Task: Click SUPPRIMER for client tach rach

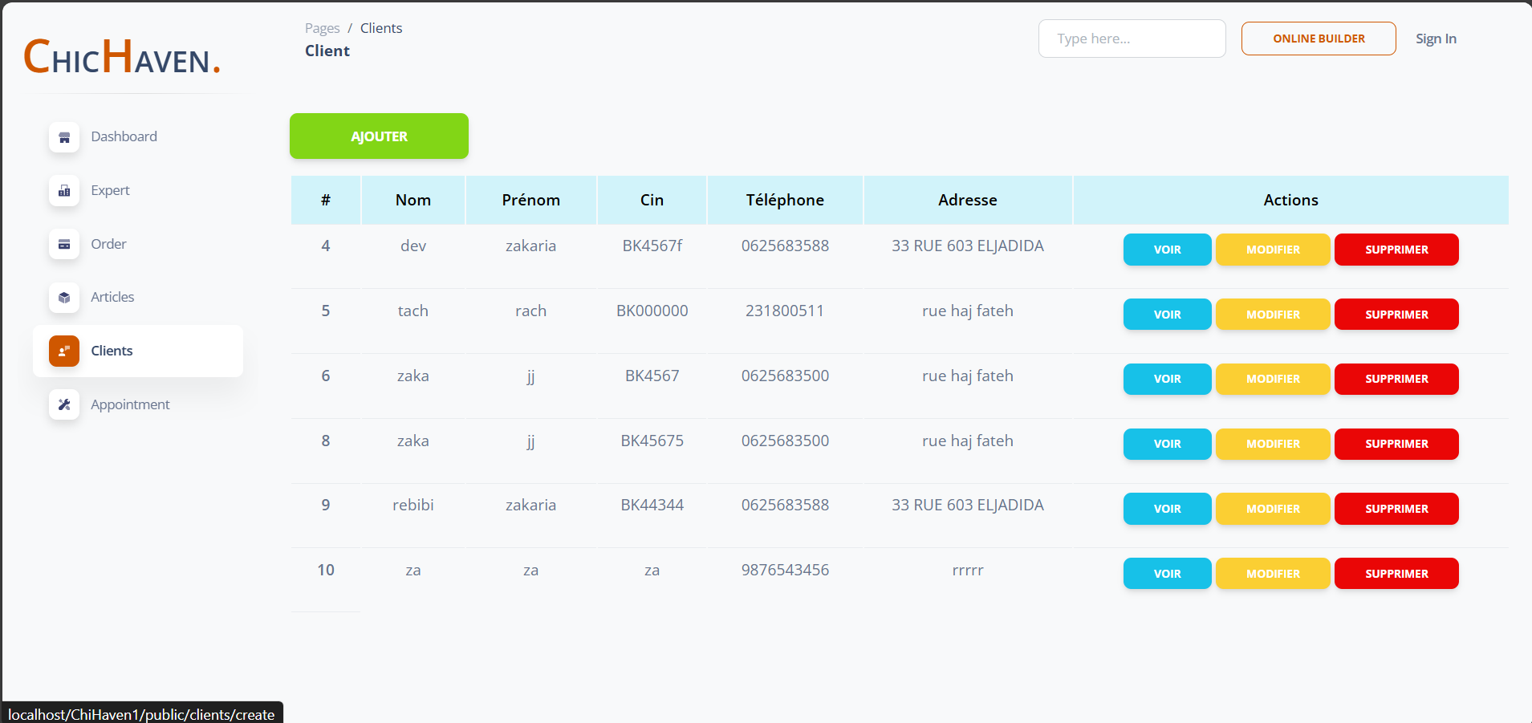Action: [1396, 315]
